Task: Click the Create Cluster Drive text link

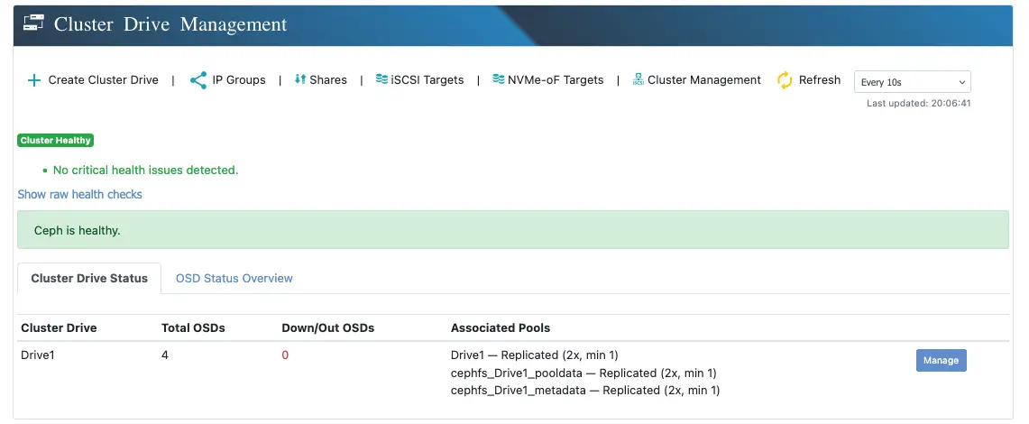Action: click(103, 80)
